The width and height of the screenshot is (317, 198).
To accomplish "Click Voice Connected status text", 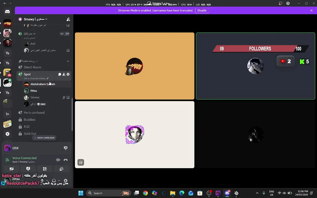I will coord(24,158).
